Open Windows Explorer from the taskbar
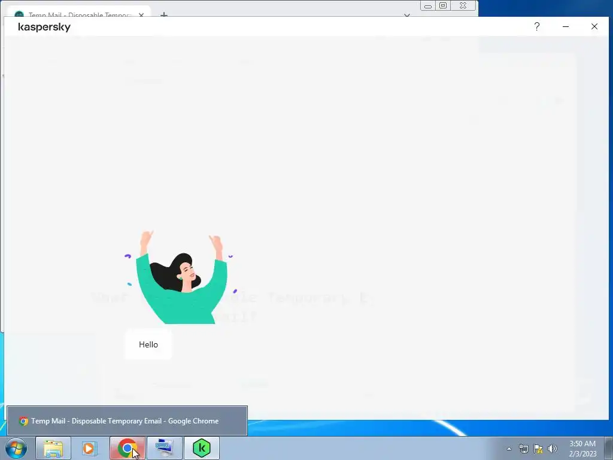 point(53,448)
